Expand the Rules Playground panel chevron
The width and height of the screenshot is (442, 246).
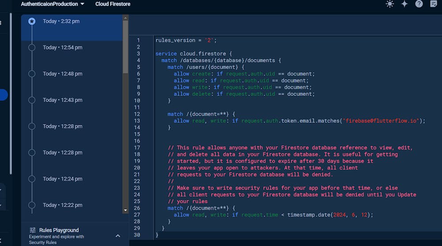coord(118,235)
